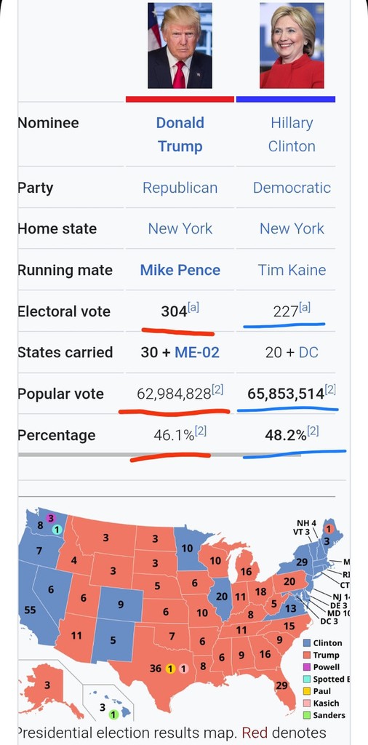Open citation [2] beside 48.2%
This screenshot has width=368, height=745.
[313, 431]
